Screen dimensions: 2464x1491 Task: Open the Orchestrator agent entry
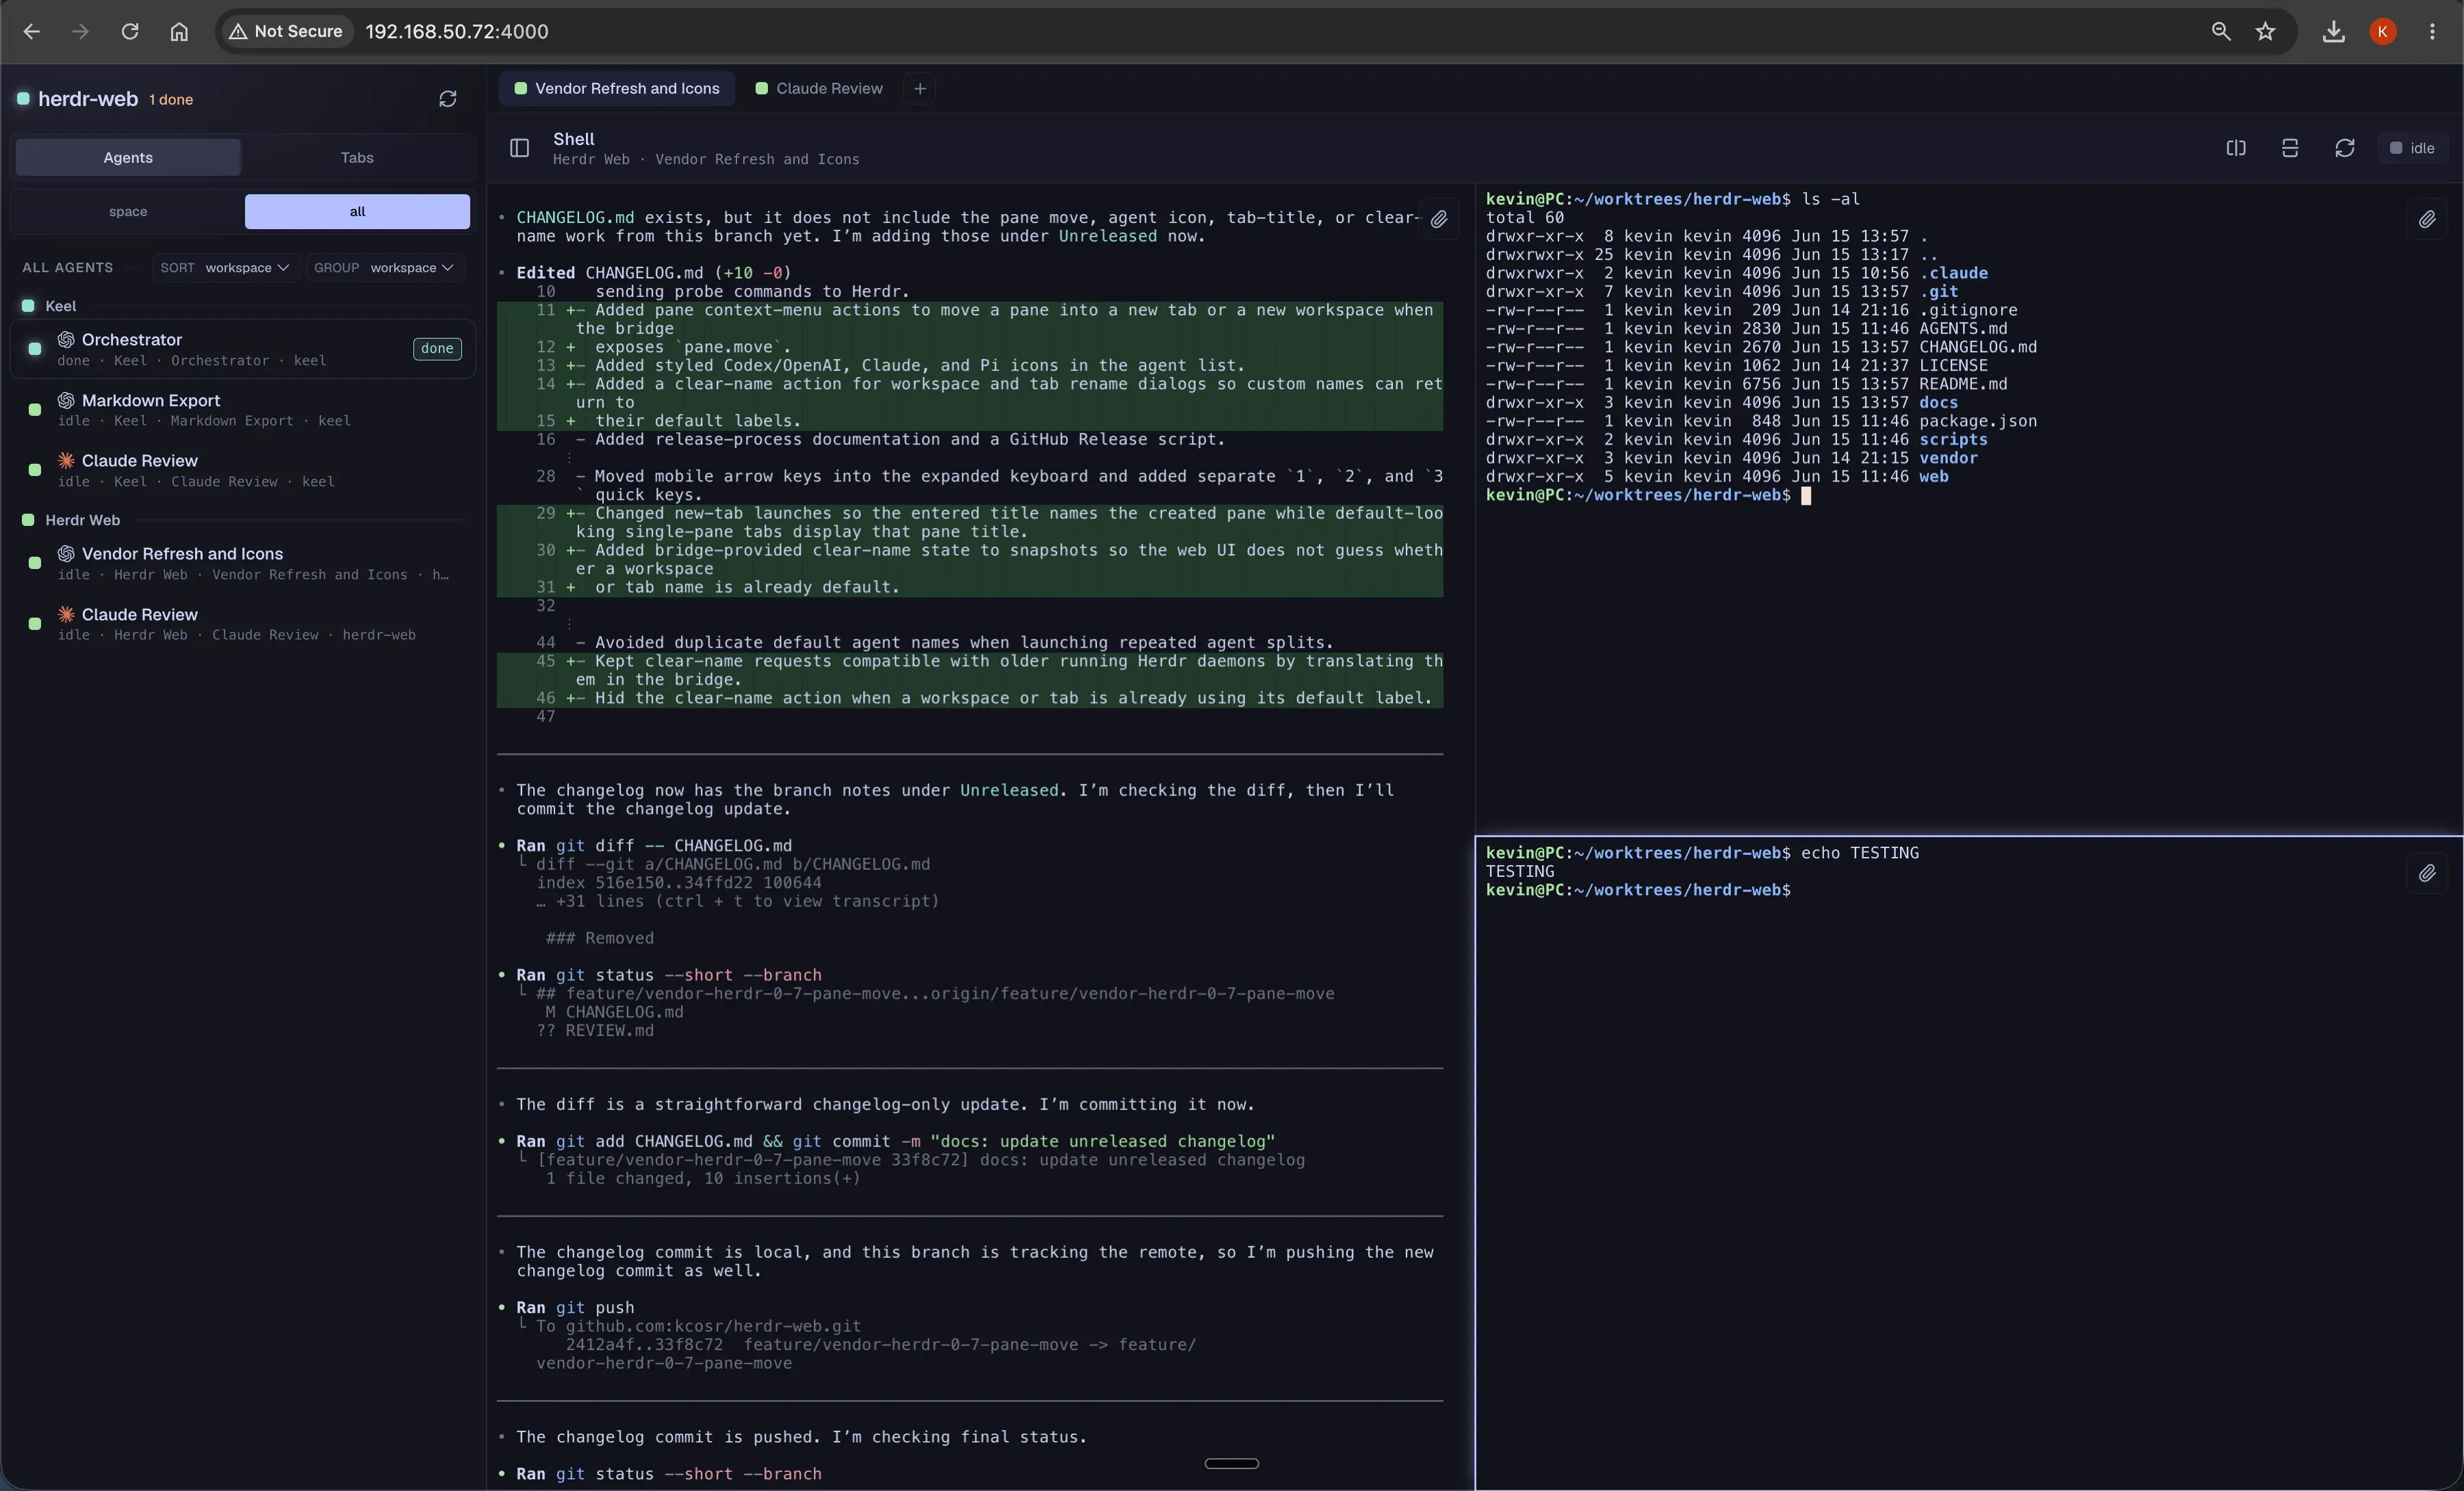[242, 349]
